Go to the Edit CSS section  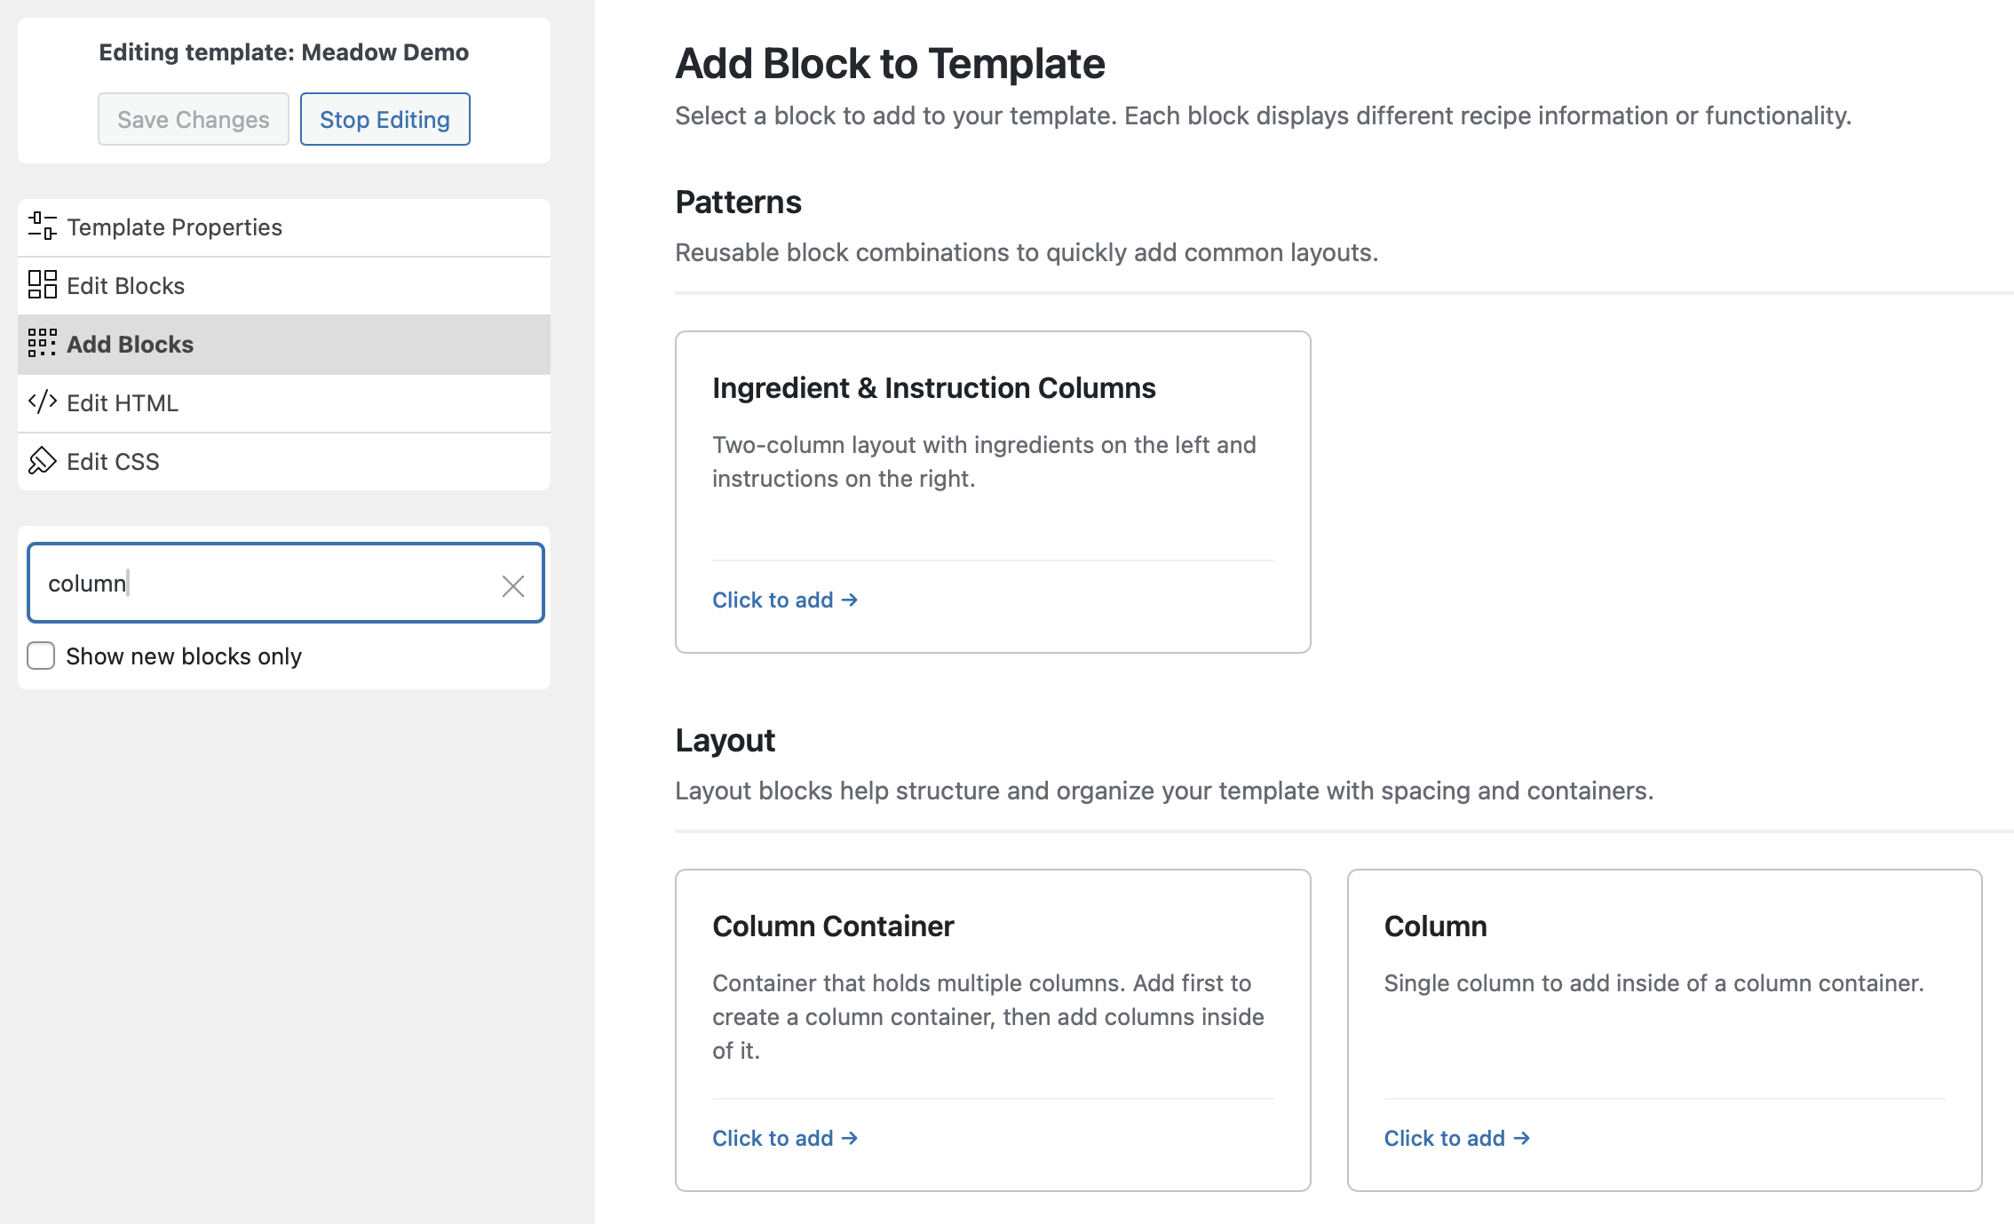tap(113, 462)
